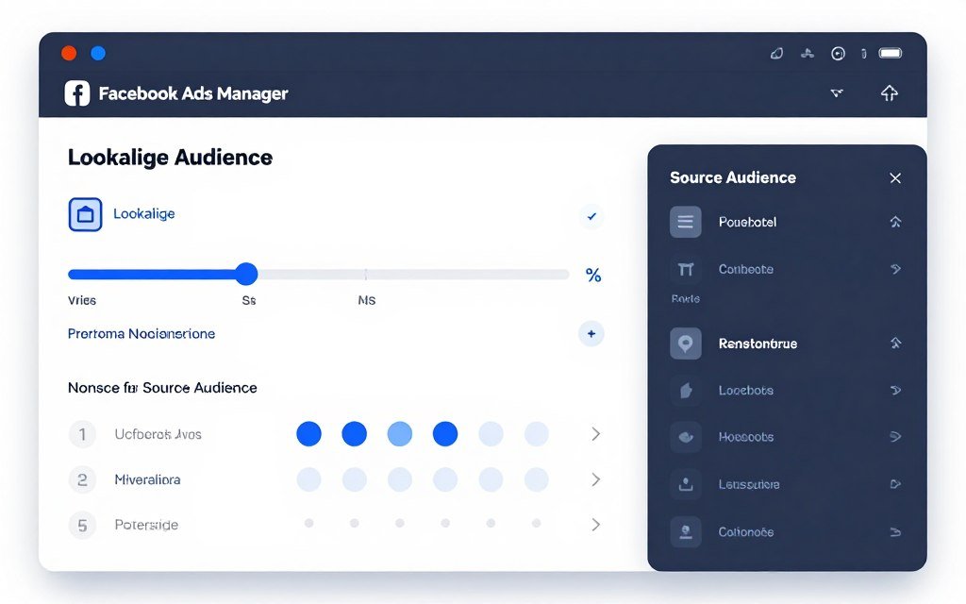This screenshot has width=966, height=604.
Task: Select the Pouehotel list icon in Source Audience
Action: [x=685, y=222]
